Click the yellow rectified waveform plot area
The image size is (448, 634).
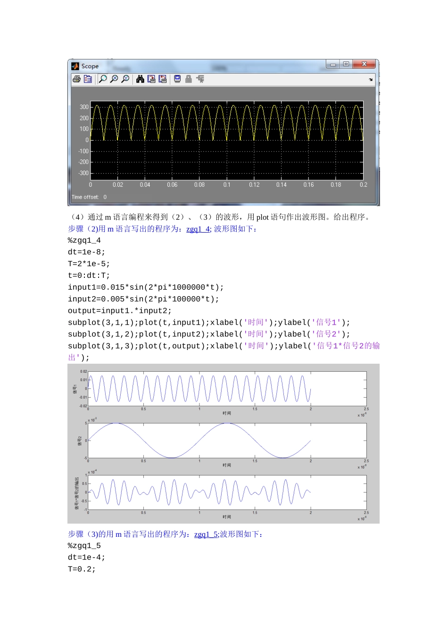click(226, 140)
